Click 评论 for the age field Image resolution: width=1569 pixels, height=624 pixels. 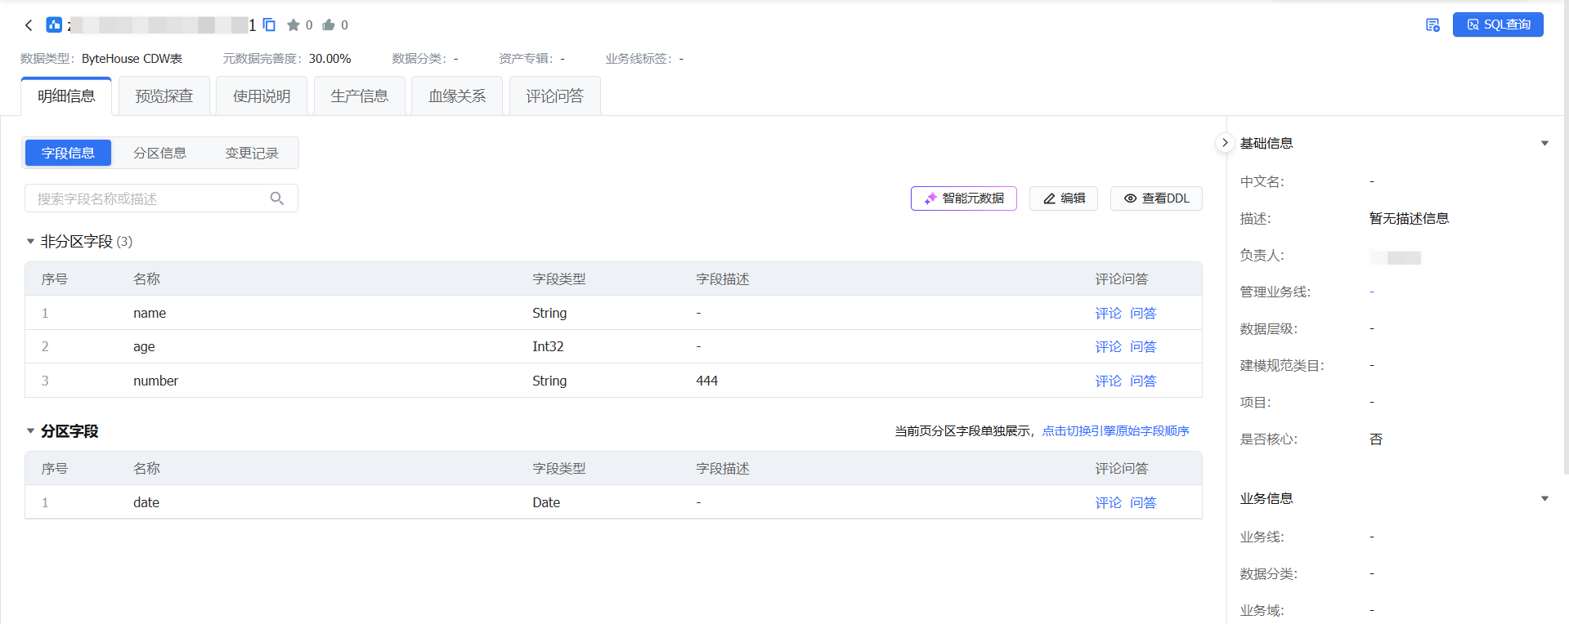[1109, 347]
